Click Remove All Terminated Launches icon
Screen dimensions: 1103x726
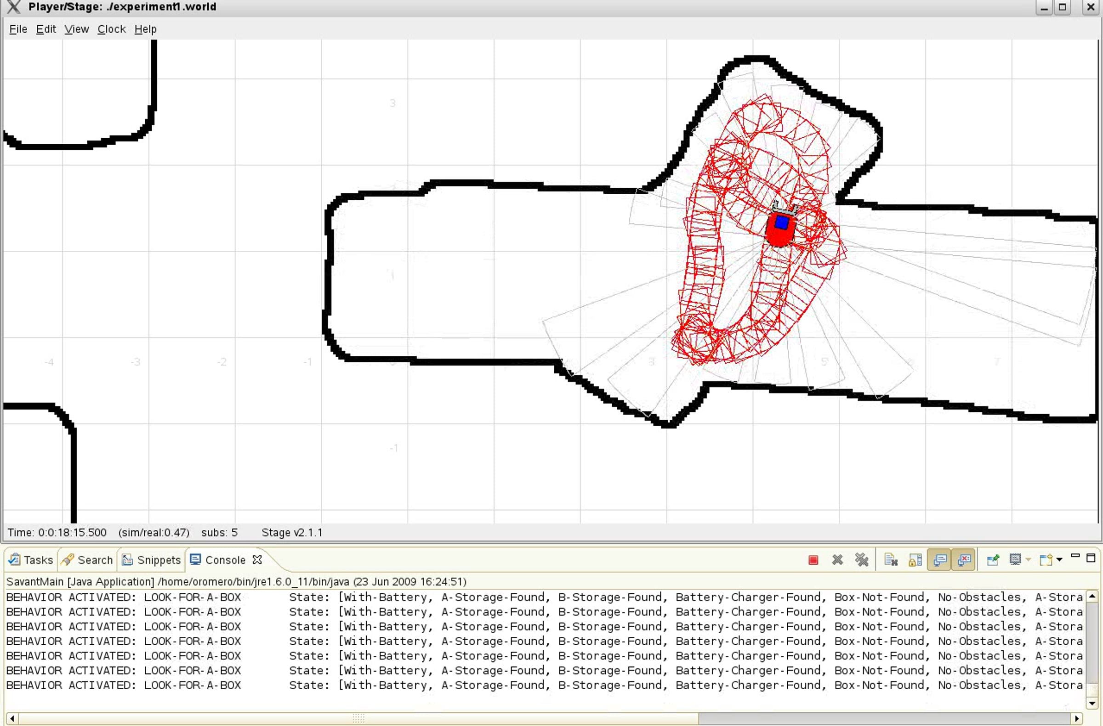(x=862, y=560)
